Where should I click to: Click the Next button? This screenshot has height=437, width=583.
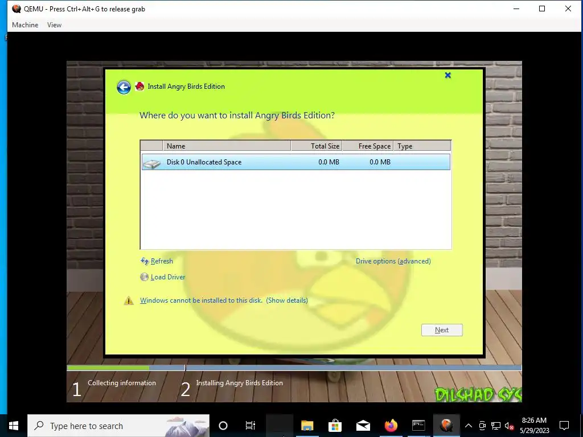442,330
